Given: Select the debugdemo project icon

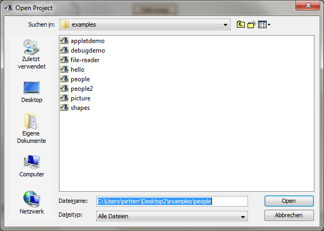Looking at the screenshot, I should coord(64,50).
